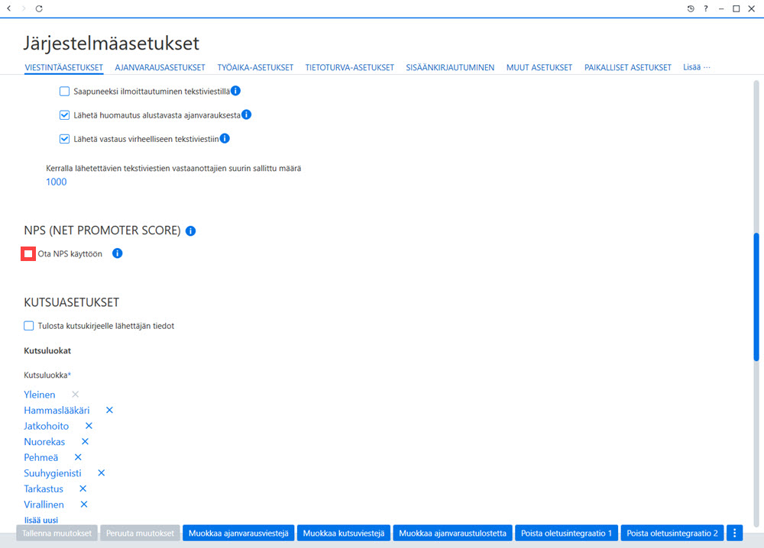Click lisää uusi link under Kutsuluokat
This screenshot has height=548, width=764.
(x=41, y=520)
